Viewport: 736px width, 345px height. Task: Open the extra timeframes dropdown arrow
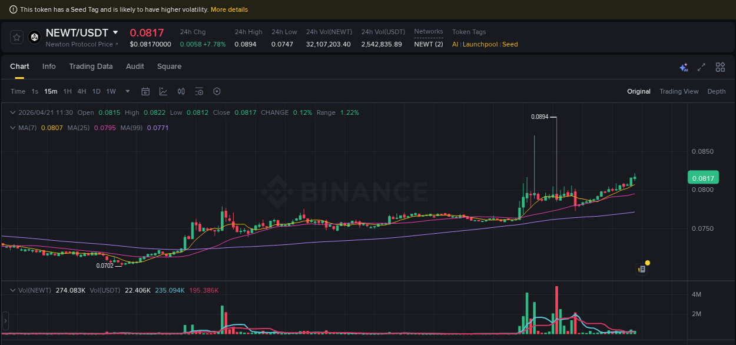[127, 91]
